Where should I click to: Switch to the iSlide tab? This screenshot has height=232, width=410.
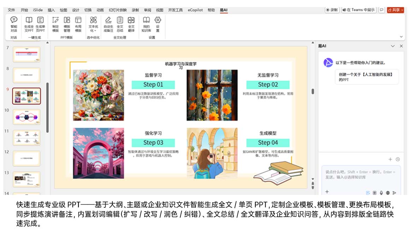38,10
